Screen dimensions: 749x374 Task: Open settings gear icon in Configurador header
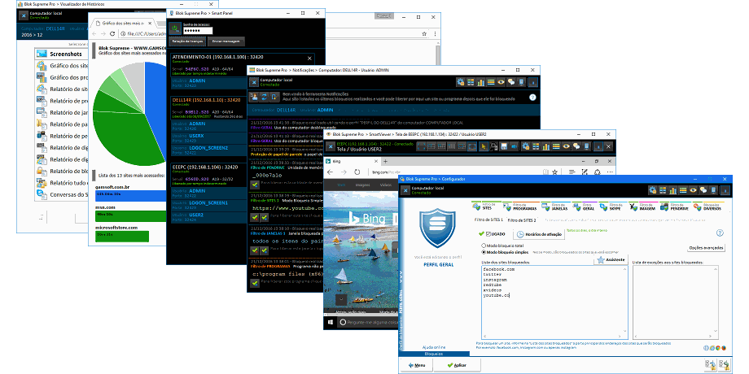652,190
